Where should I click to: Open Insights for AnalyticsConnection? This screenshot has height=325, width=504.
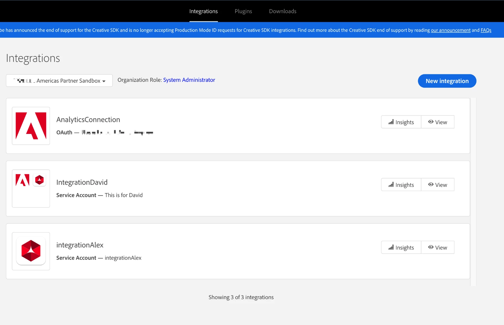[x=401, y=122]
